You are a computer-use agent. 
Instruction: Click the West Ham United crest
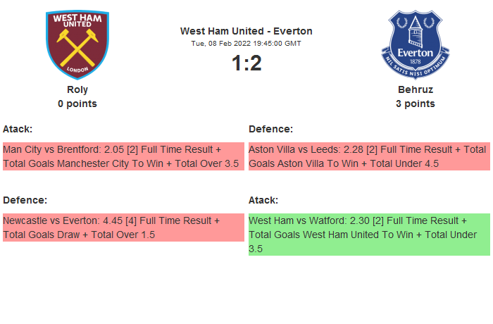pos(77,44)
